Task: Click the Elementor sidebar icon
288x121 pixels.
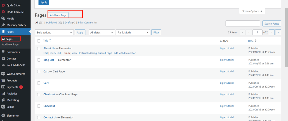Action: click(3, 115)
